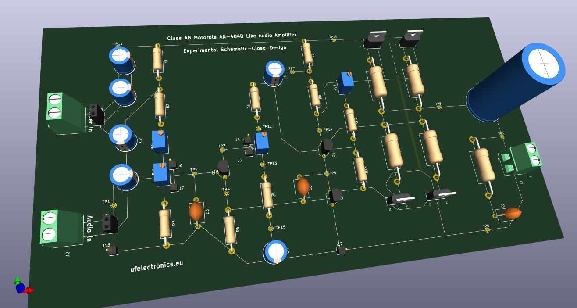
Task: Select resistor R5 on the board
Action: click(x=267, y=196)
